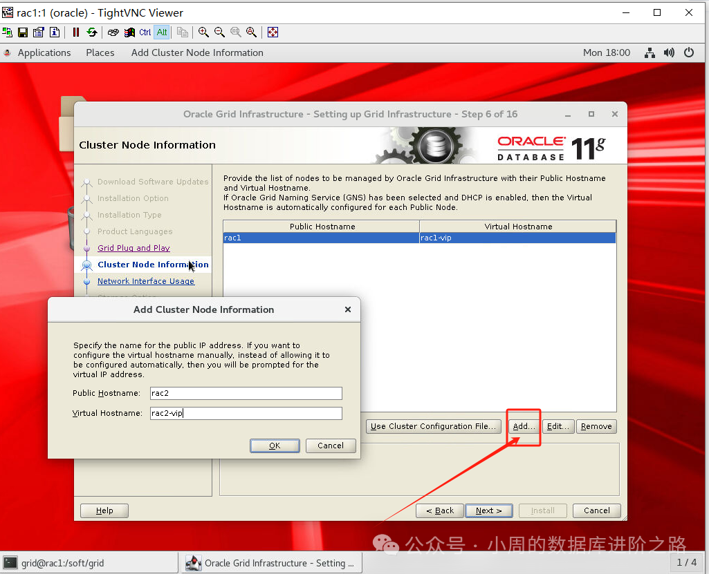
Task: Toggle the Alt key modifier
Action: (x=162, y=32)
